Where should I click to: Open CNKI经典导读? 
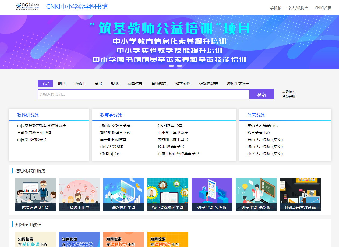click(x=170, y=126)
